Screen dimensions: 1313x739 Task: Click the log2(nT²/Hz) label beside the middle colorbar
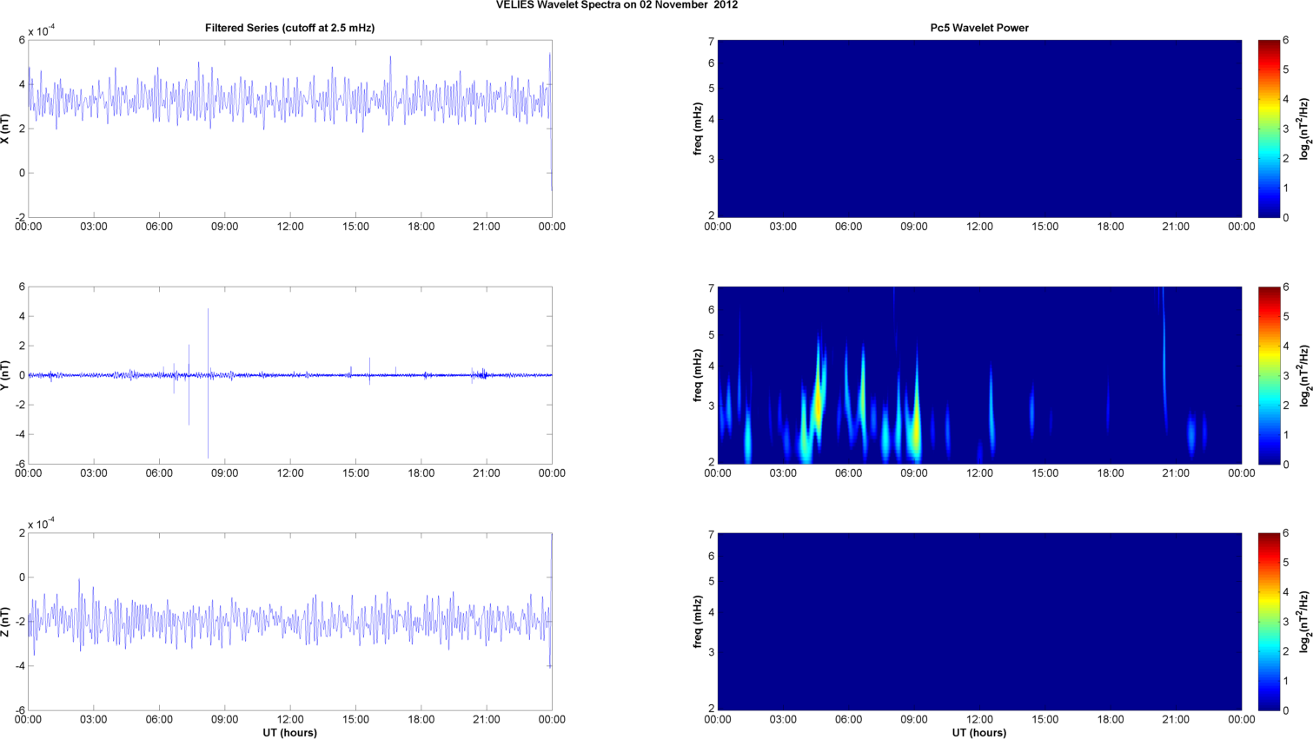[1304, 375]
